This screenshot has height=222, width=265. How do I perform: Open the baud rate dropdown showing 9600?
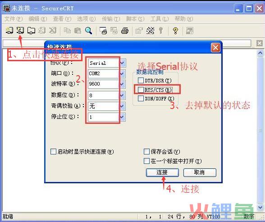[123, 84]
